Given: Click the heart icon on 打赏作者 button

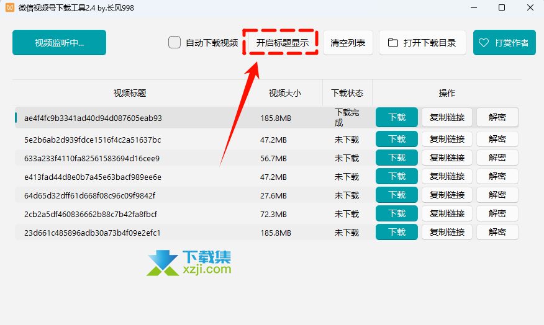Looking at the screenshot, I should coord(485,43).
